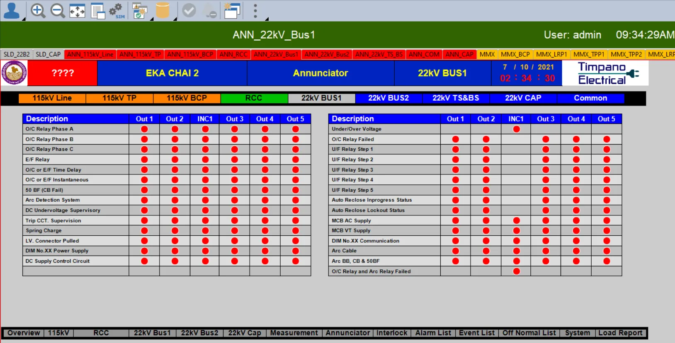Screen dimensions: 675x343
Task: Open ANN_115kV_Line tab
Action: [90, 54]
